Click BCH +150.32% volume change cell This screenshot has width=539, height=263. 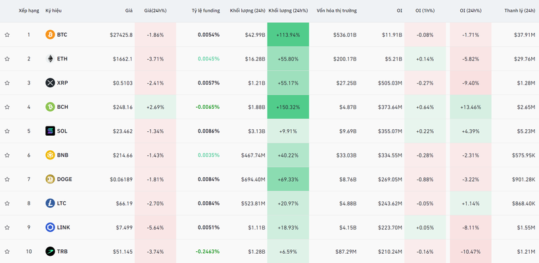288,107
